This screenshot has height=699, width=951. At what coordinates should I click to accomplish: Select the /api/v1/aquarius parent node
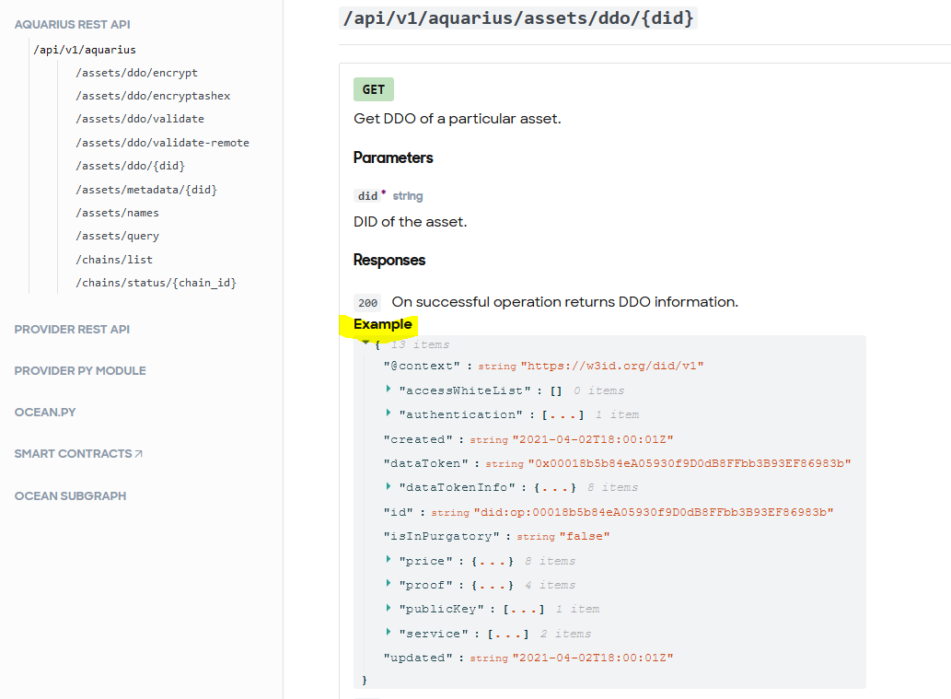85,50
